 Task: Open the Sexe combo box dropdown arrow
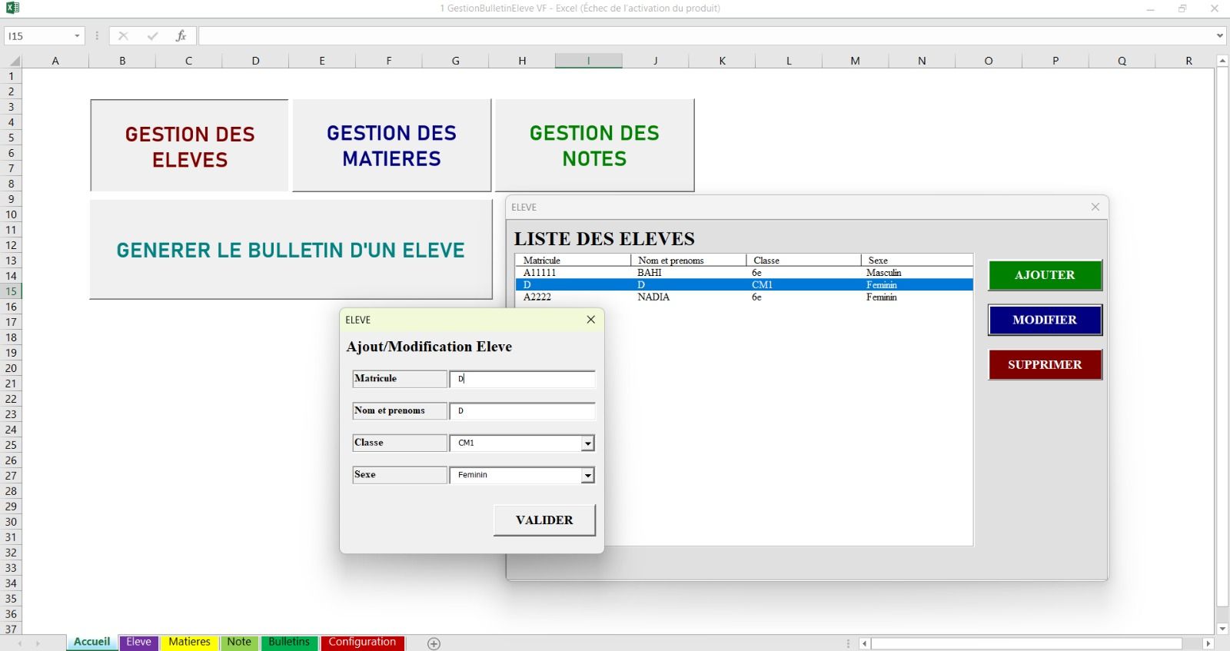coord(587,476)
